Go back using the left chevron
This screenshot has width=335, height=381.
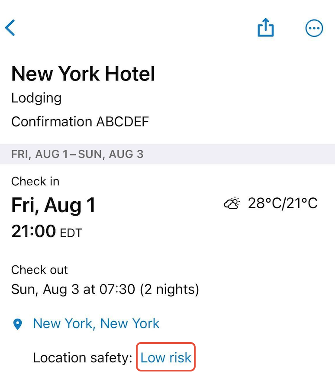click(10, 28)
